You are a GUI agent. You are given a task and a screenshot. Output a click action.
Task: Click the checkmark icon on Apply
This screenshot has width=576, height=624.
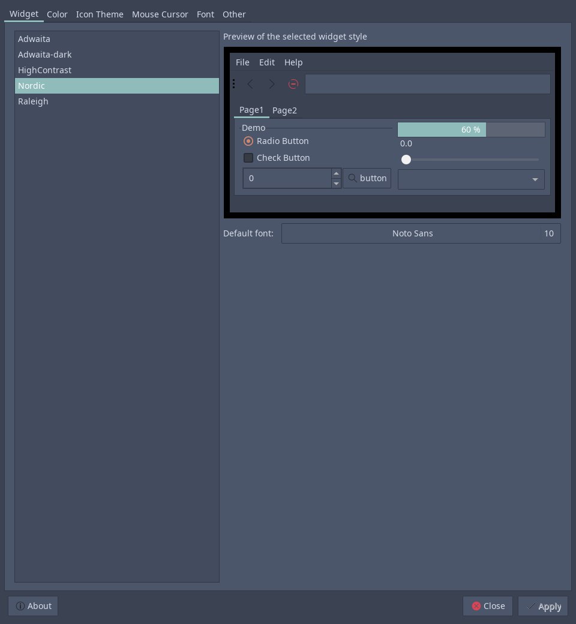tap(530, 605)
